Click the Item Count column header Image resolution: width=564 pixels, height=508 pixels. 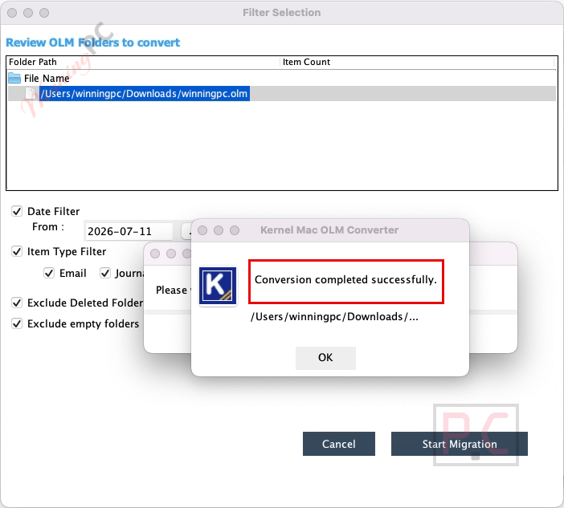(417, 62)
